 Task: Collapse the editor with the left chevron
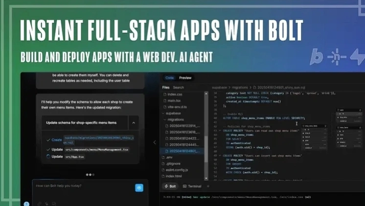pyautogui.click(x=155, y=142)
